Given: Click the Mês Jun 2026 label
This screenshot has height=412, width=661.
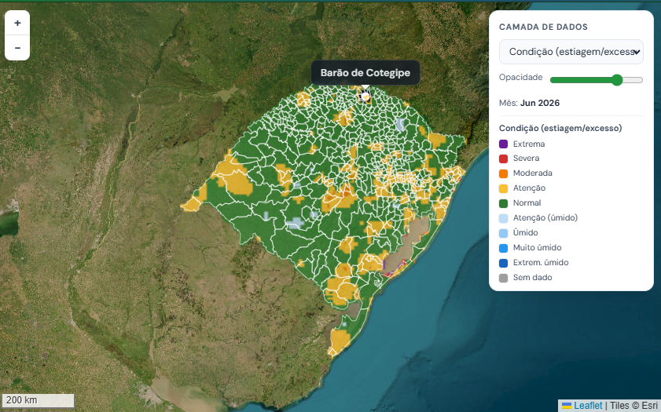Looking at the screenshot, I should [x=529, y=103].
